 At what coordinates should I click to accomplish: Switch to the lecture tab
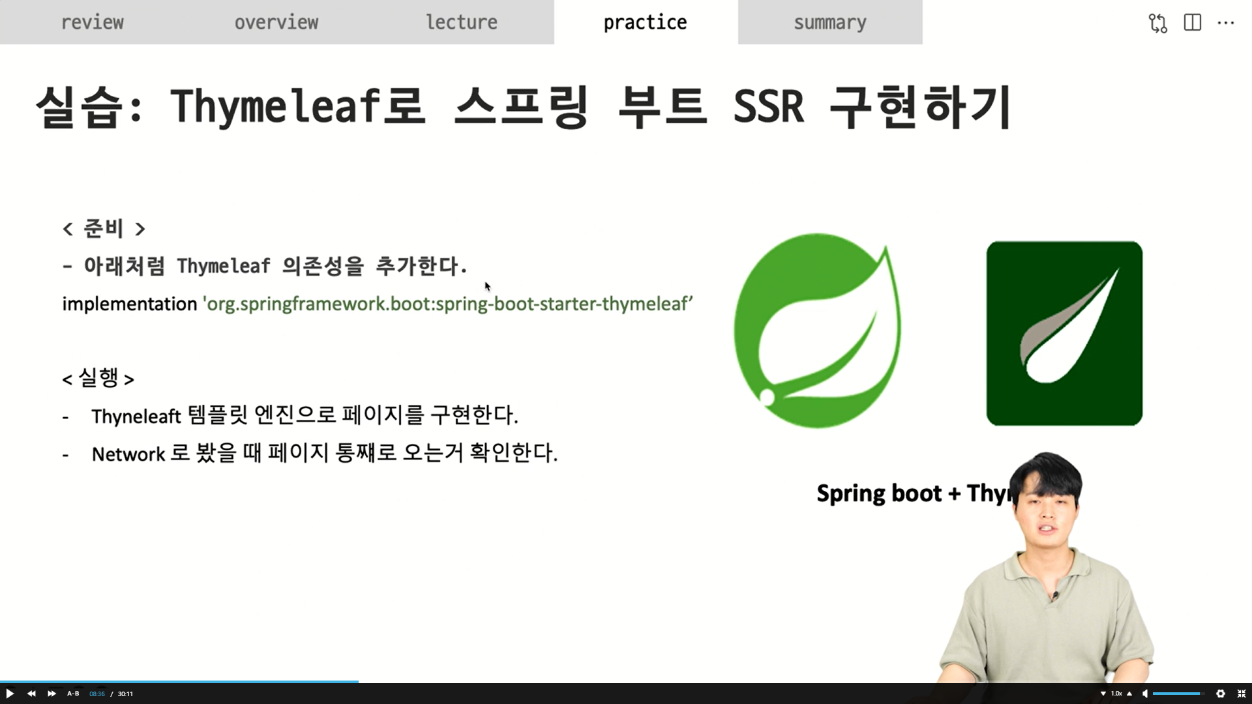point(462,22)
